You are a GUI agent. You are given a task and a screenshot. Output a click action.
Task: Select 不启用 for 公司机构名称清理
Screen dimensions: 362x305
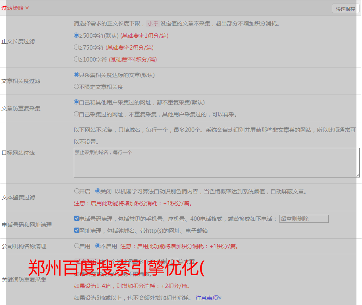[98, 246]
